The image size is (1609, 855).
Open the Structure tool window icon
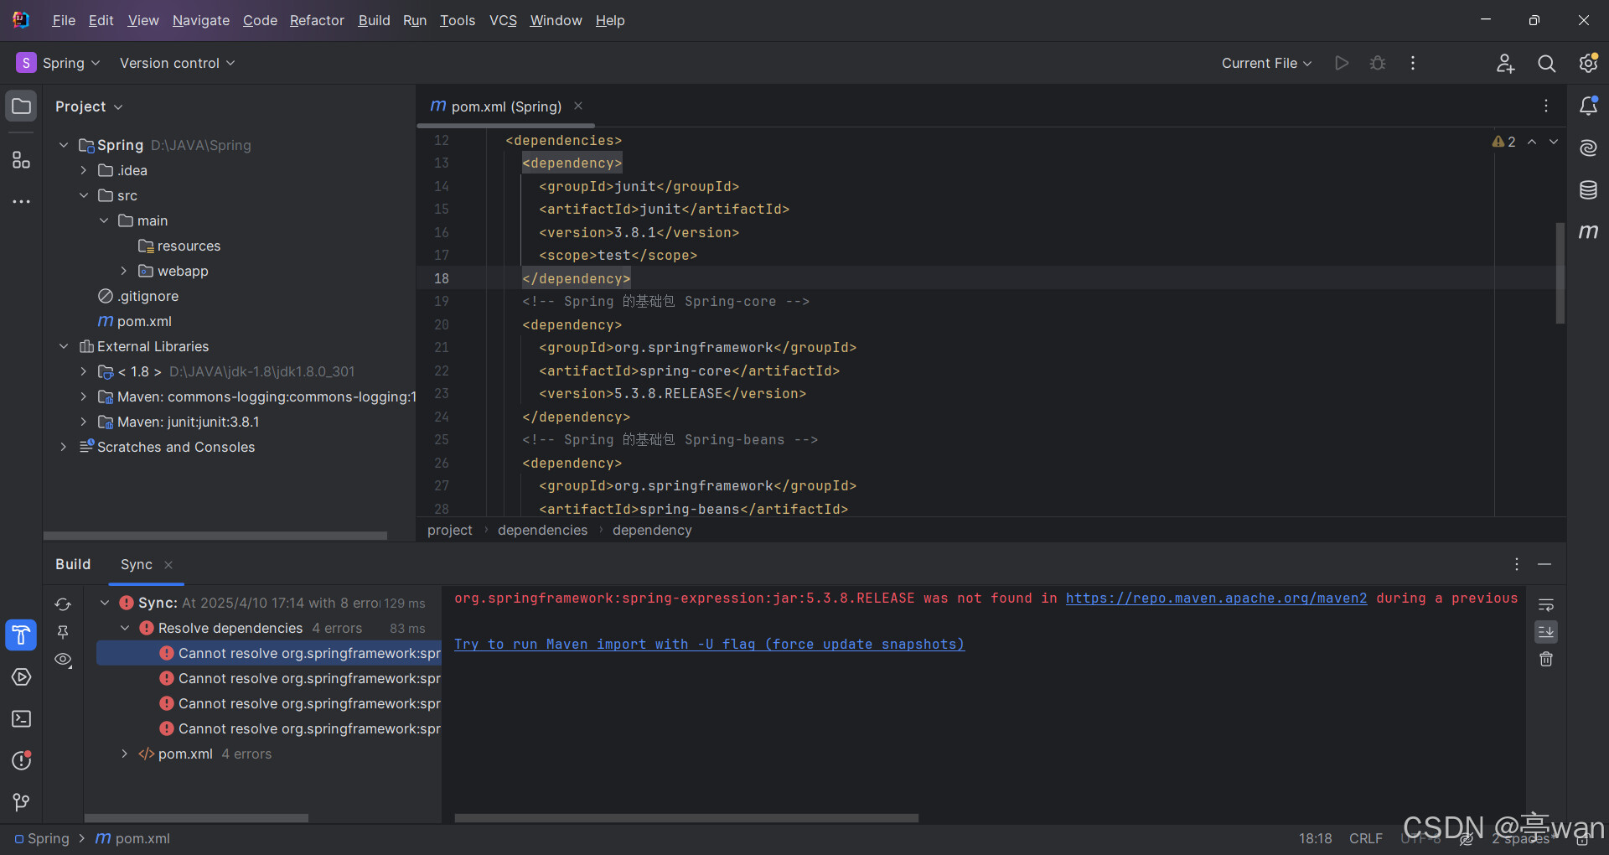pos(22,160)
